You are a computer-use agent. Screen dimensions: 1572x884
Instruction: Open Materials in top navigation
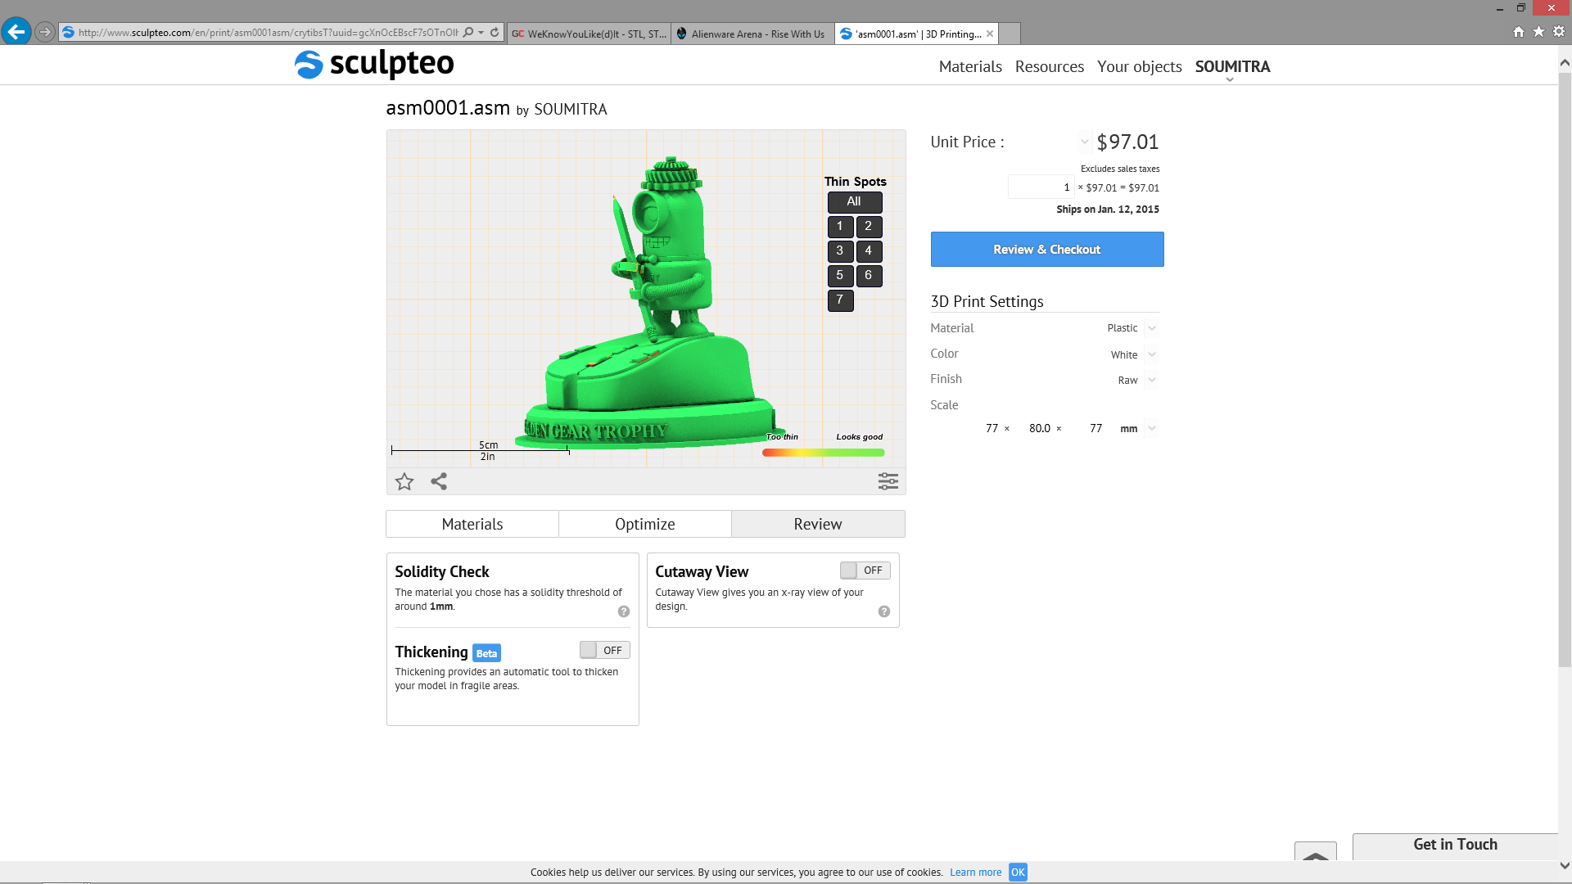(x=970, y=67)
